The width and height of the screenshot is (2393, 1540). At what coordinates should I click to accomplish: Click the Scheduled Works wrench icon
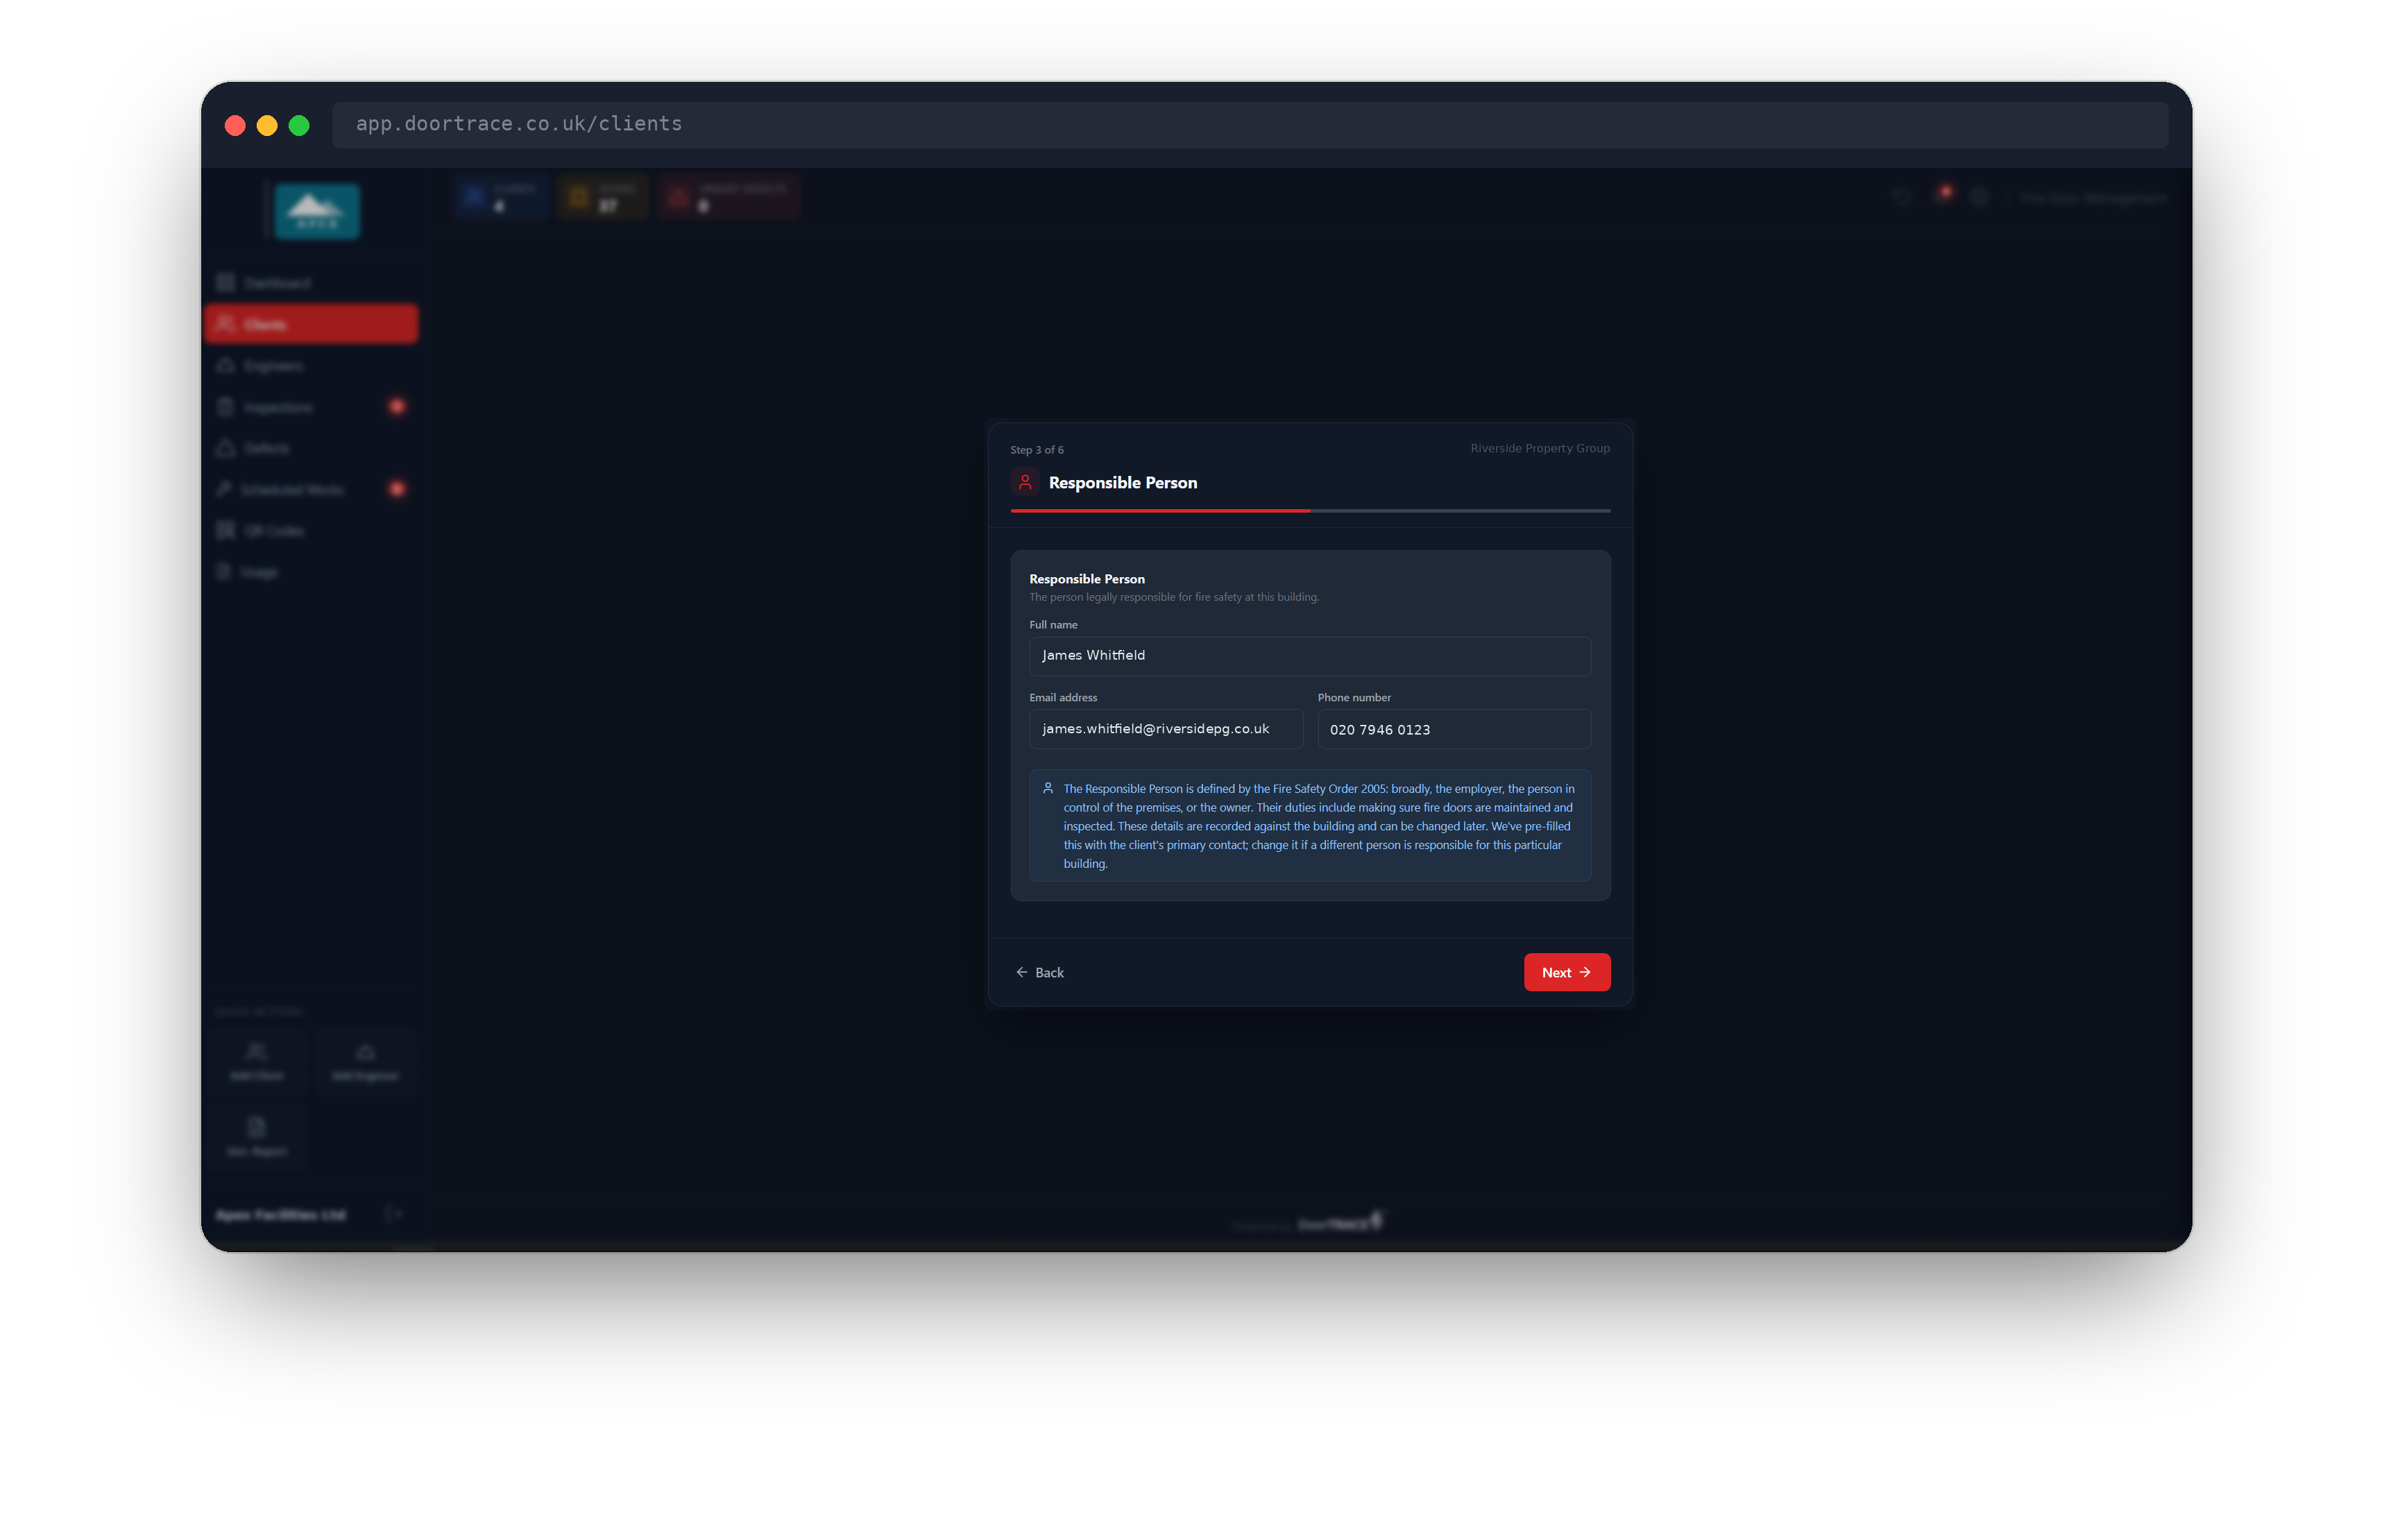point(224,489)
